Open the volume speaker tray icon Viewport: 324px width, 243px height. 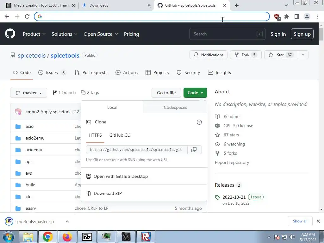[292, 237]
